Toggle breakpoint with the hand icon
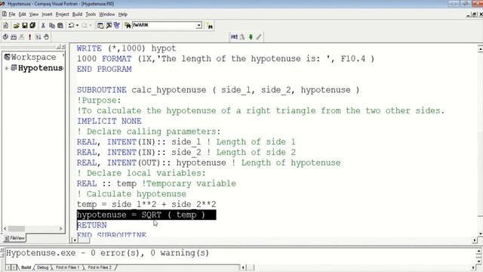The image size is (483, 272). click(x=46, y=37)
